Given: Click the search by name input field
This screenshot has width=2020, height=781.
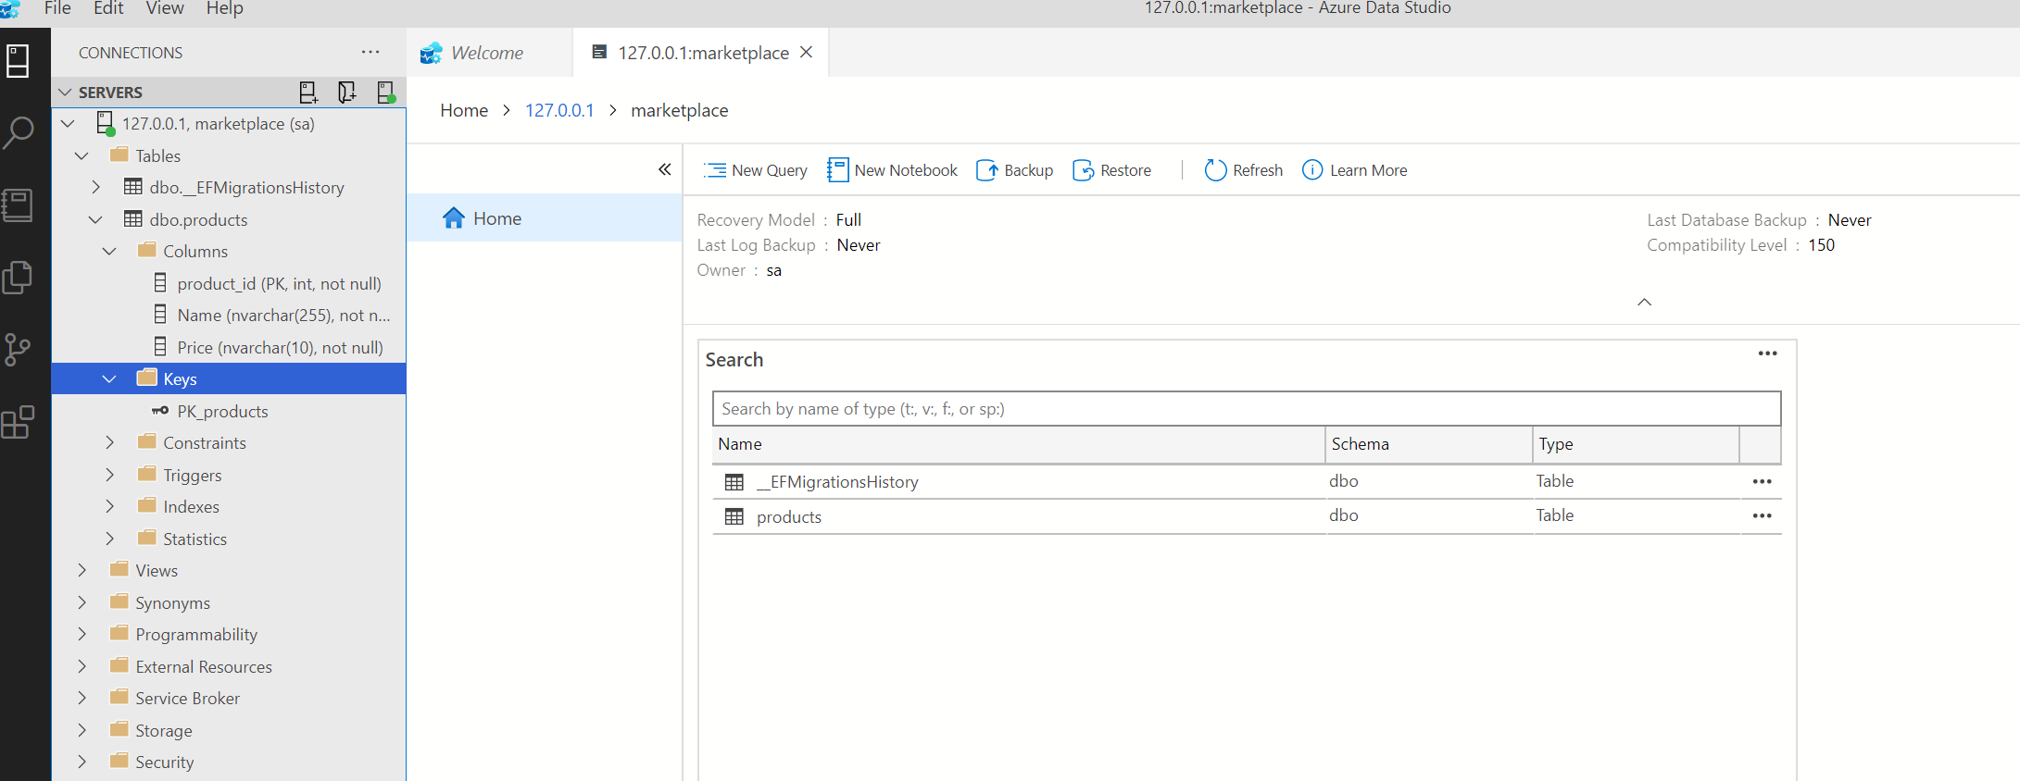Looking at the screenshot, I should [x=1246, y=409].
